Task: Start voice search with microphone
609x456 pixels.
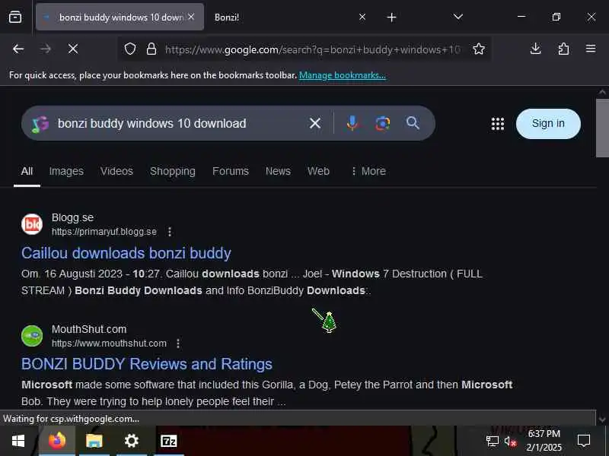Action: click(352, 123)
